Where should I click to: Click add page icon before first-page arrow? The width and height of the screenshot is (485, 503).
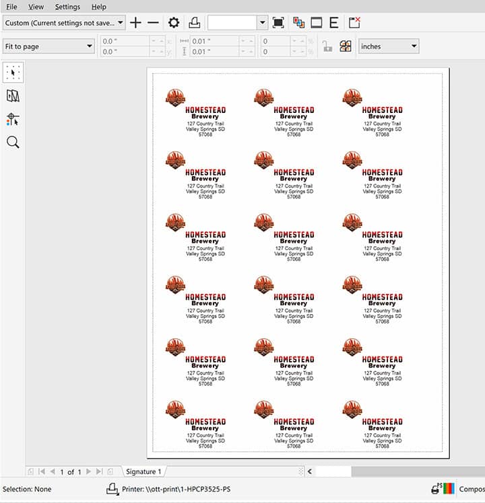coord(30,471)
